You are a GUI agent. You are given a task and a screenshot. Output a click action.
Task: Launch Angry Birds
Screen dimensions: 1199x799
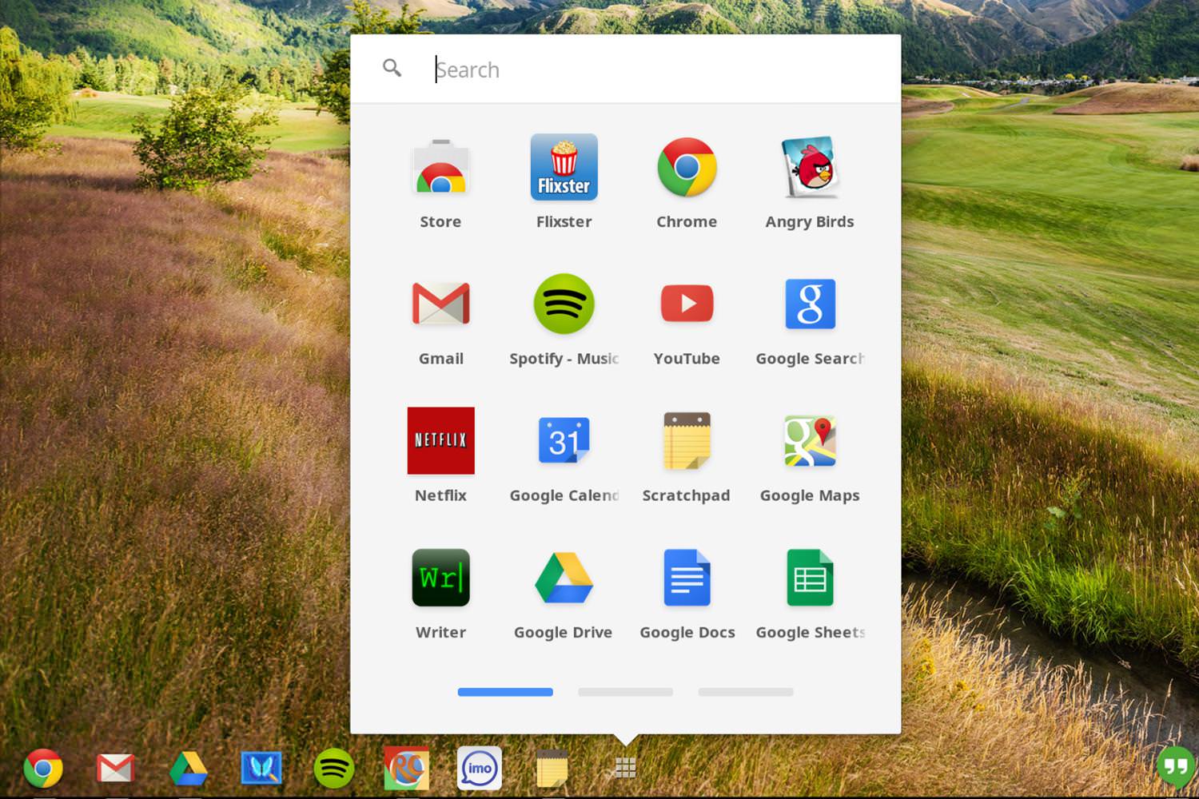pos(810,167)
